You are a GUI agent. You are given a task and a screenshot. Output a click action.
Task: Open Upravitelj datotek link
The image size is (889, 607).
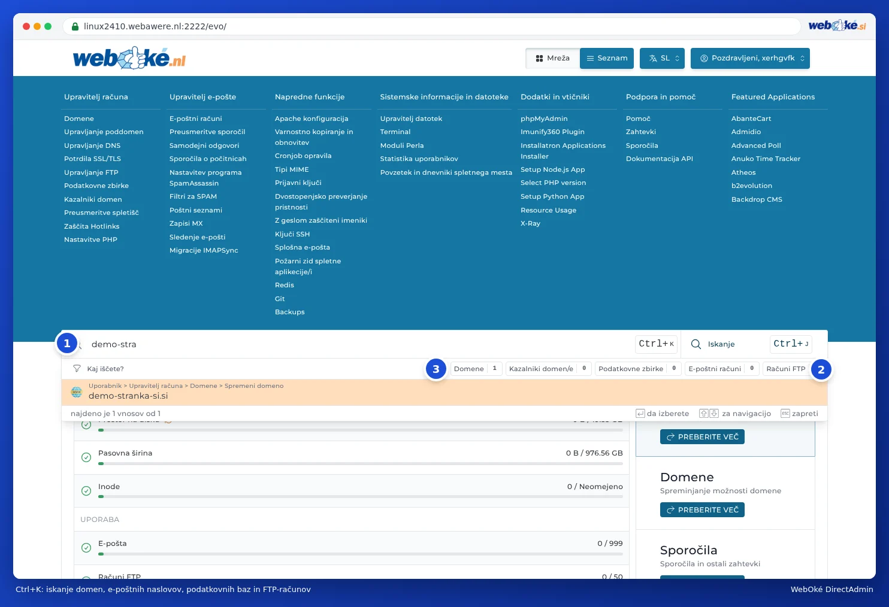411,119
